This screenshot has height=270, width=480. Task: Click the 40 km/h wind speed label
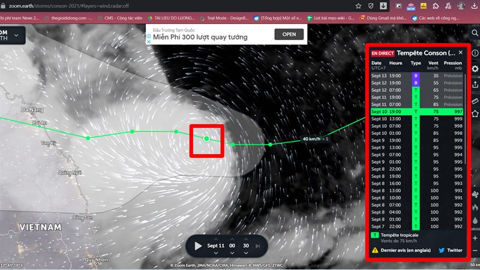[311, 139]
